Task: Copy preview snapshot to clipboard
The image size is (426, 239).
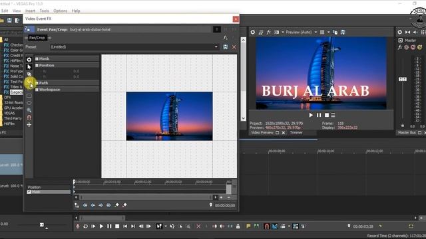Action: [x=335, y=33]
